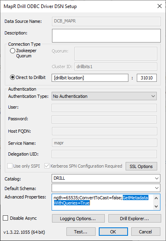Click the port field showing 31010
The height and width of the screenshot is (241, 166).
click(x=147, y=78)
